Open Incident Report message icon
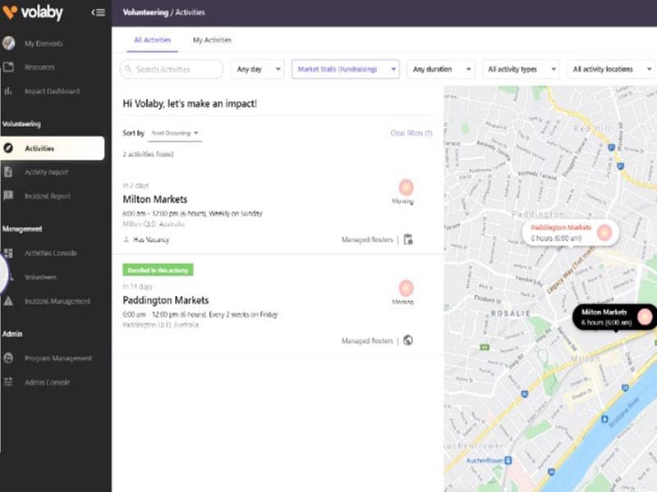 [x=8, y=195]
